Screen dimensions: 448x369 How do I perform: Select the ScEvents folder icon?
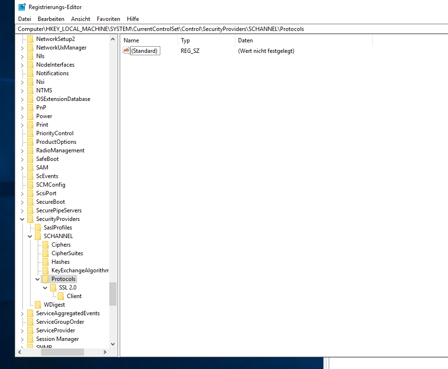[x=30, y=176]
